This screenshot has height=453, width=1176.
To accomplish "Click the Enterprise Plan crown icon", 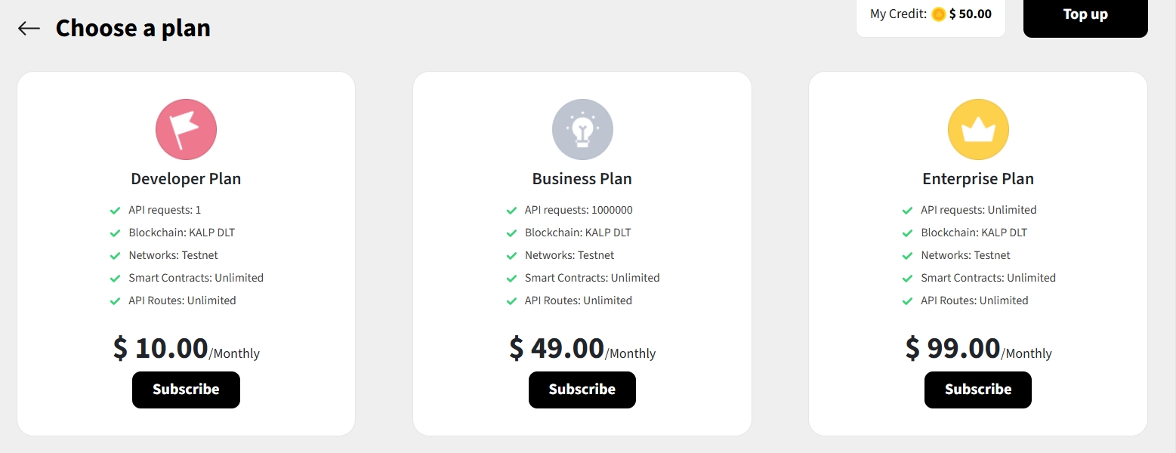I will click(x=978, y=129).
